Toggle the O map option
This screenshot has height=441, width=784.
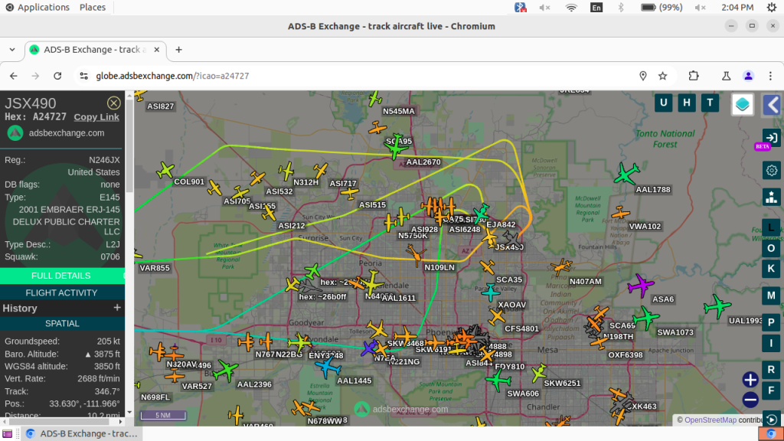coord(771,249)
